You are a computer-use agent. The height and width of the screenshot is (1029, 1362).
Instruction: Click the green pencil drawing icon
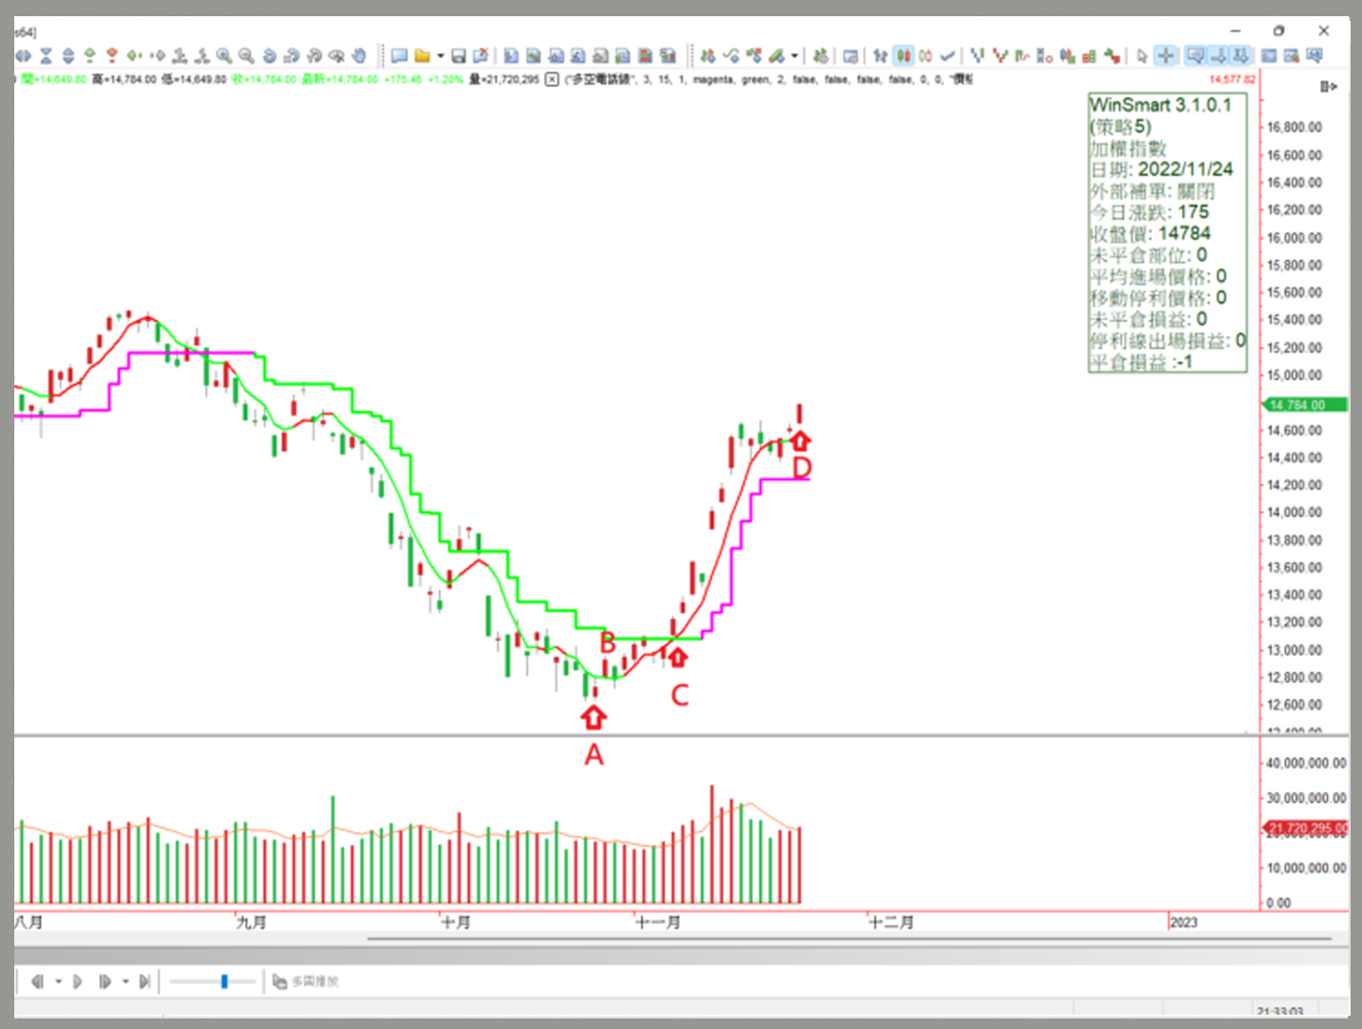click(777, 56)
